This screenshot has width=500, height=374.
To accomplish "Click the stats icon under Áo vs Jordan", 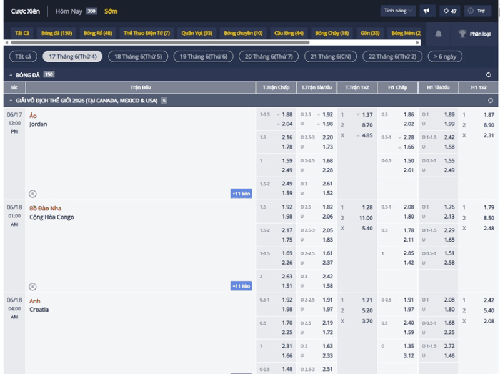I will (32, 194).
